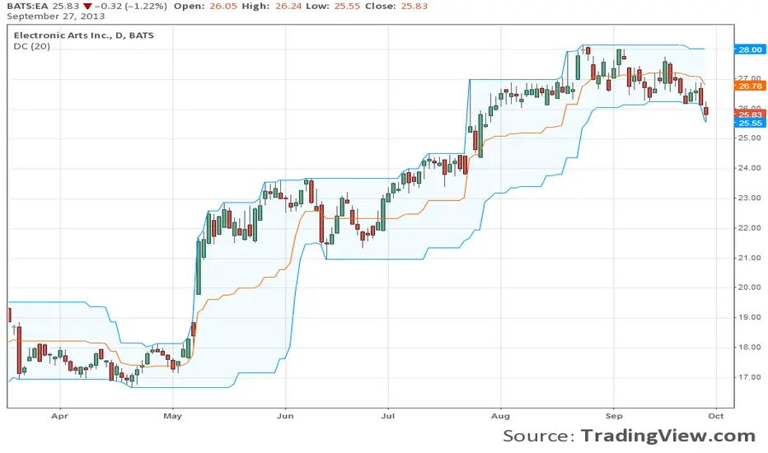Screen dimensions: 768x453
Task: Click the 20.00 price axis label
Action: tap(751, 287)
